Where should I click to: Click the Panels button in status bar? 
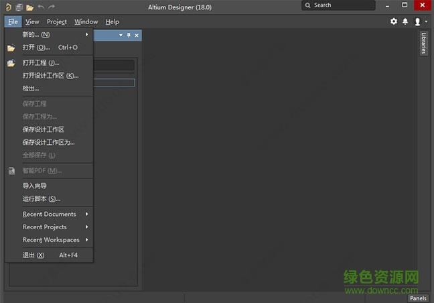click(418, 298)
